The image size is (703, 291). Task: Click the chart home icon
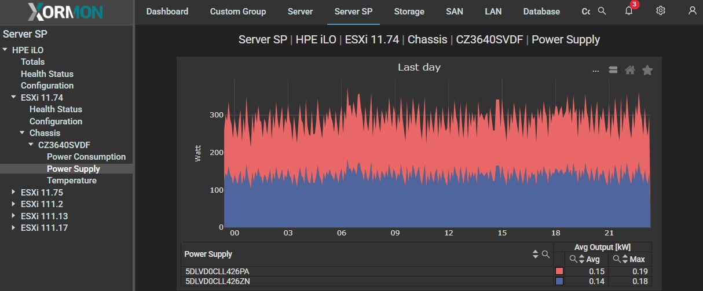(x=630, y=70)
